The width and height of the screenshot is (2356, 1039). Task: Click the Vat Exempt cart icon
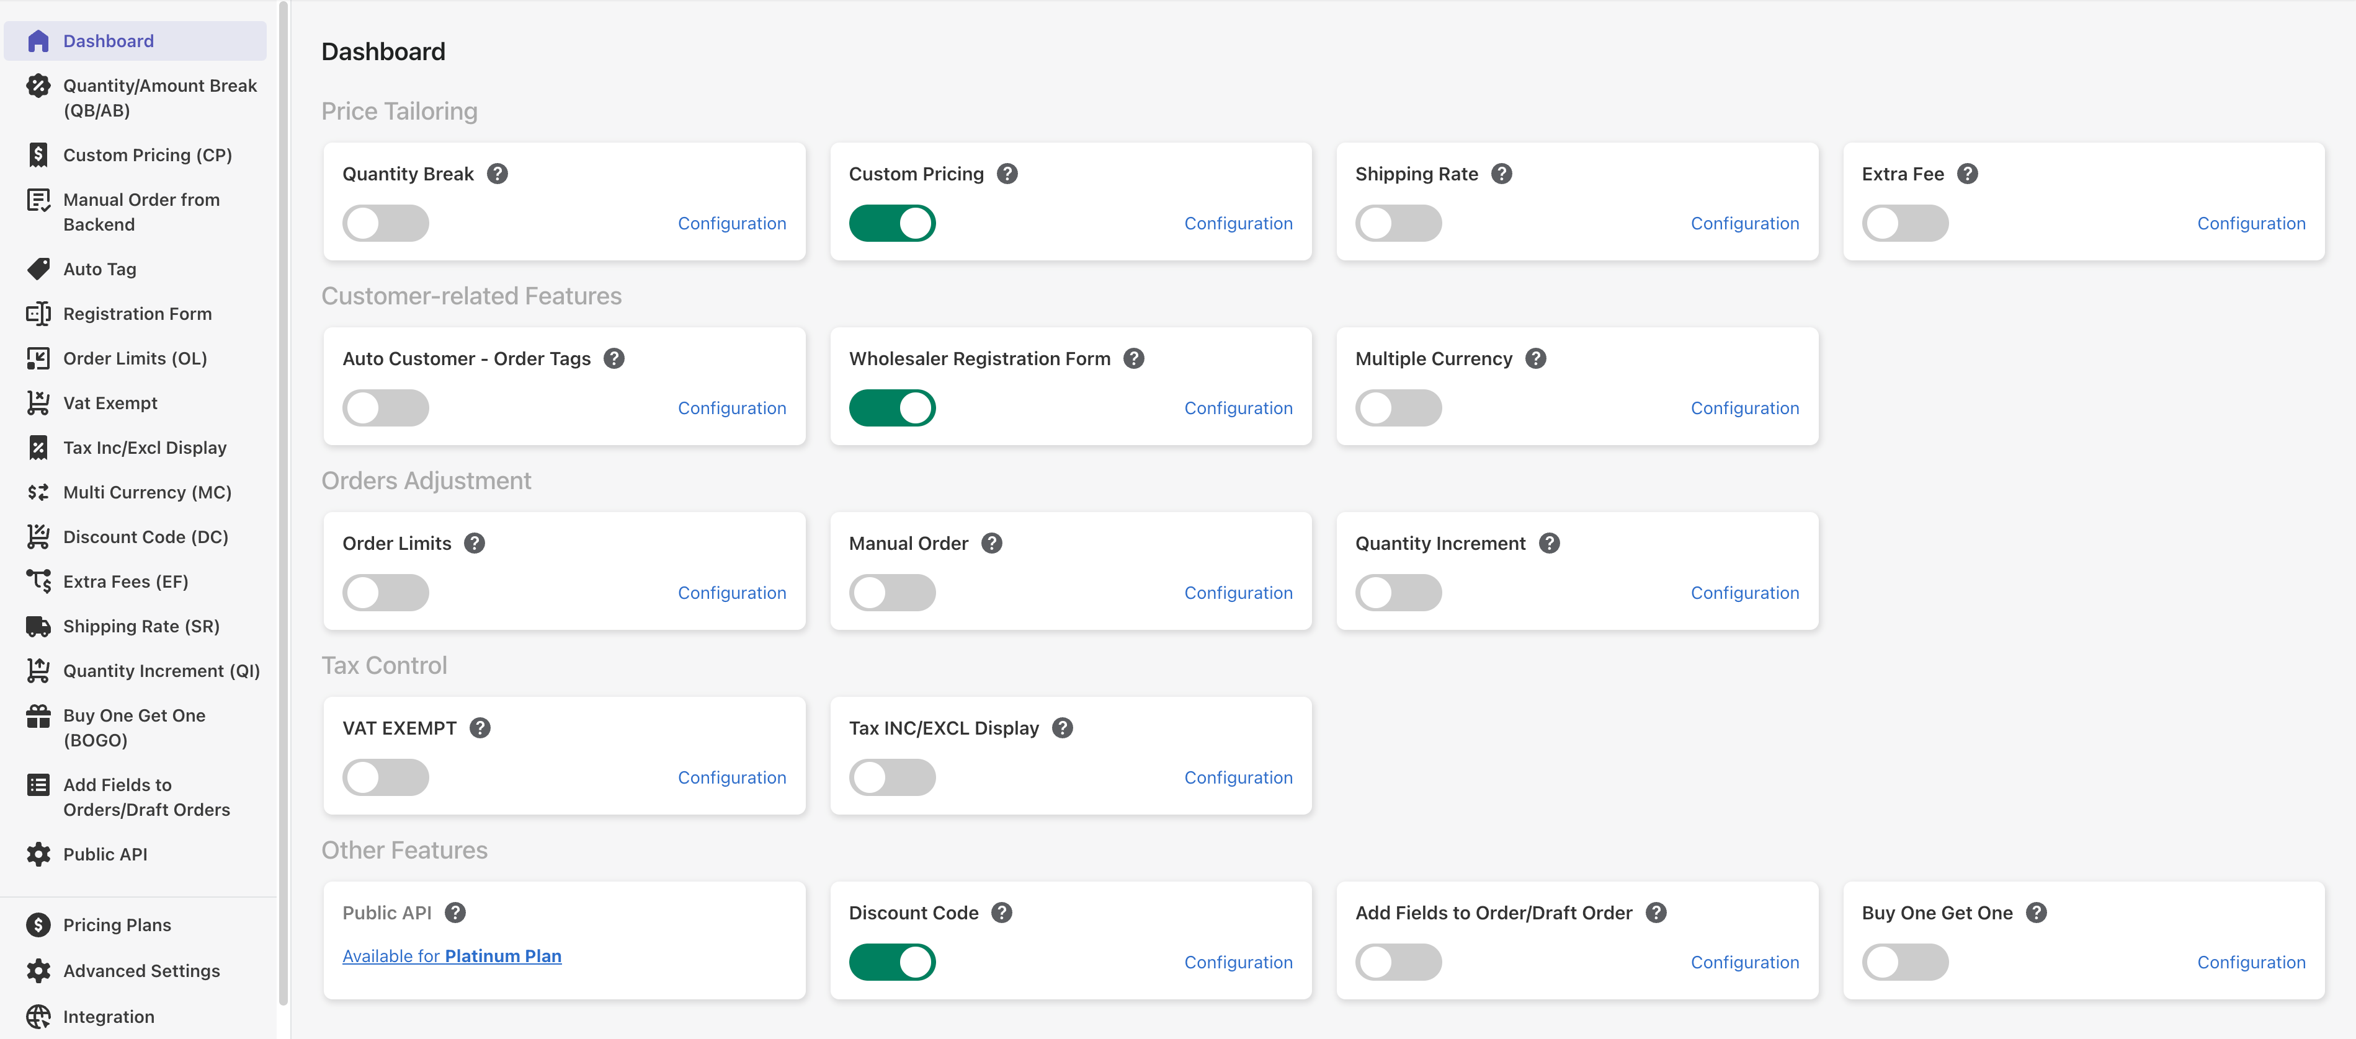click(x=38, y=403)
